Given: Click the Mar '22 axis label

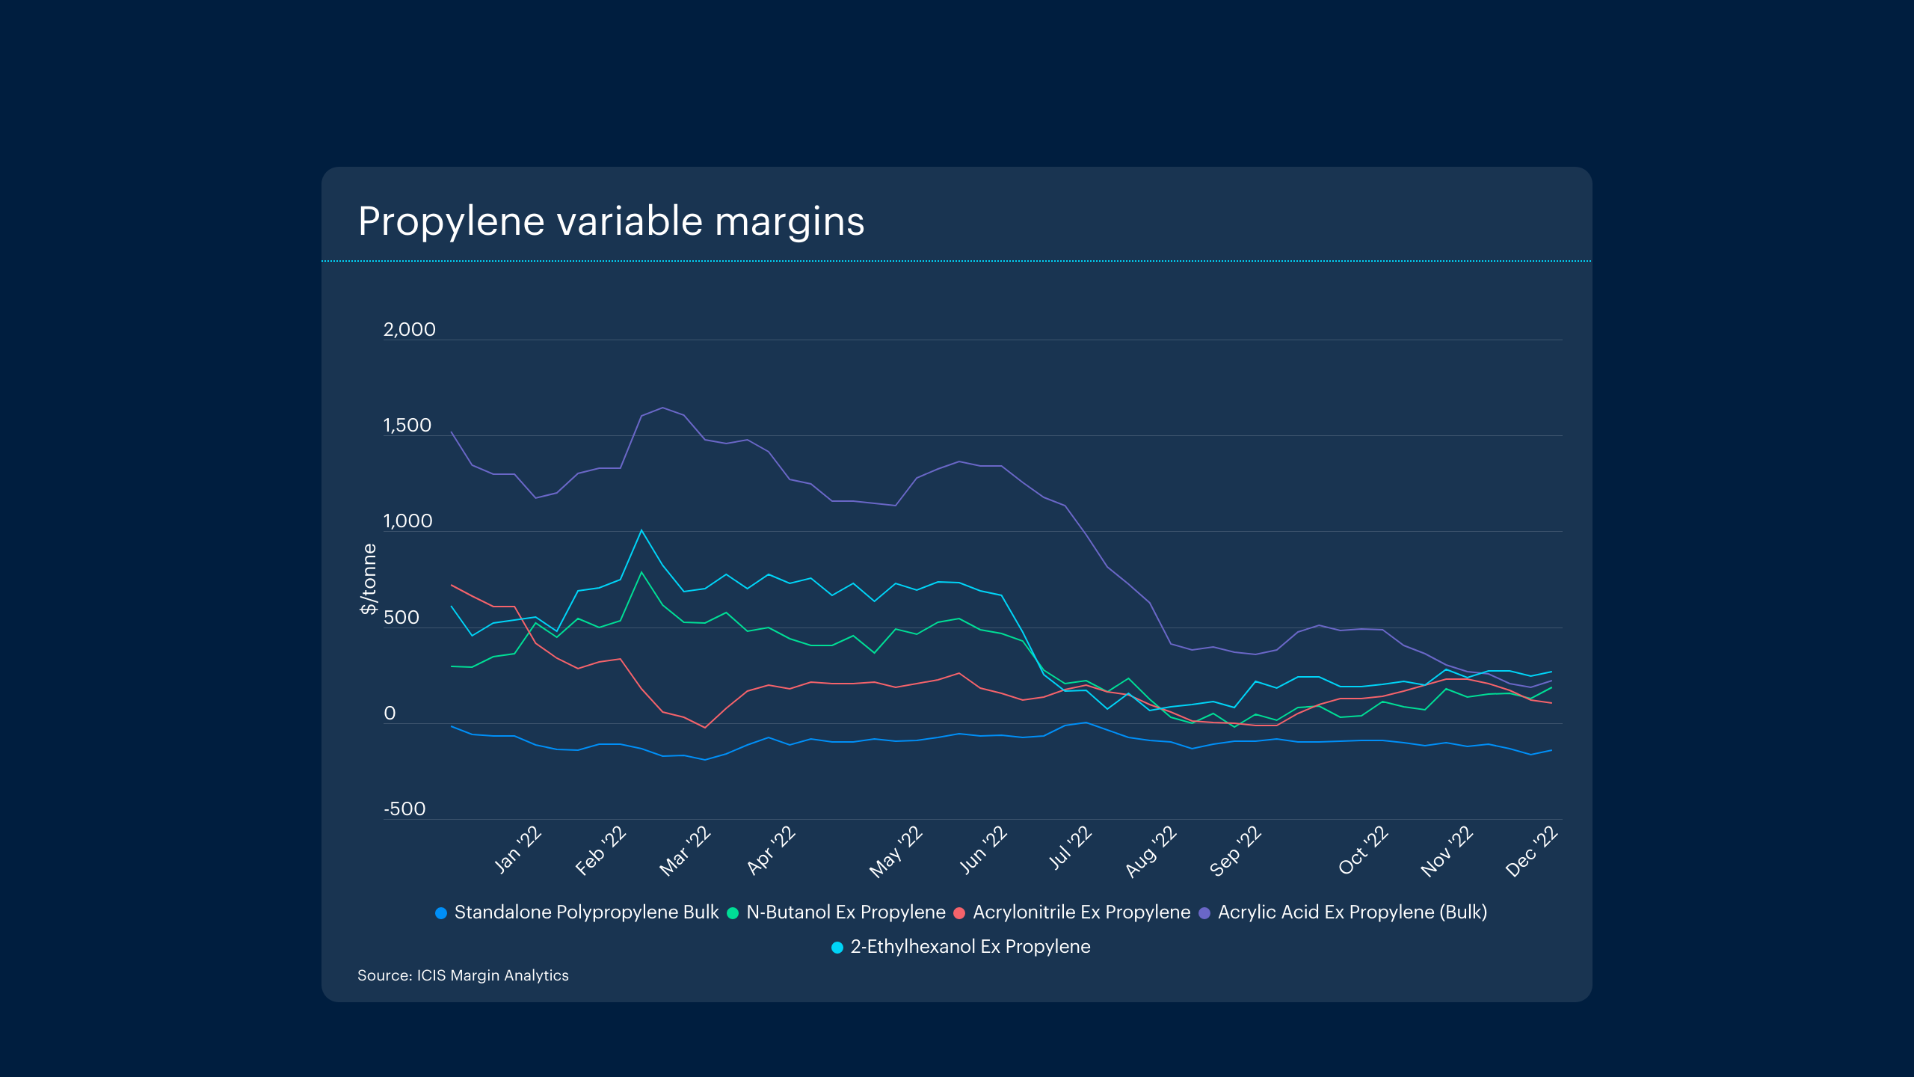Looking at the screenshot, I should click(x=685, y=851).
